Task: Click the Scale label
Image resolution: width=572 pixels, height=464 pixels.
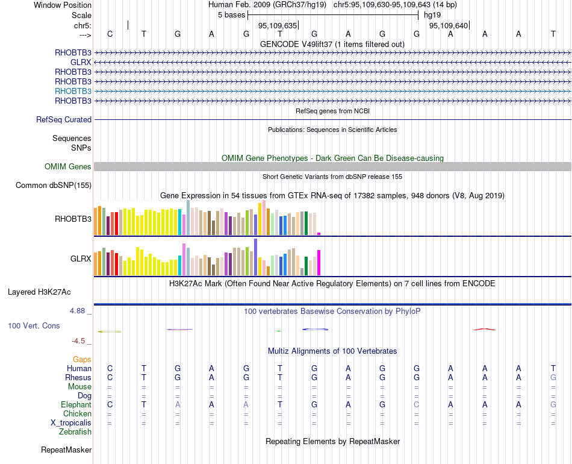Action: point(81,15)
